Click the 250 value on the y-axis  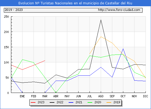click(x=7, y=17)
